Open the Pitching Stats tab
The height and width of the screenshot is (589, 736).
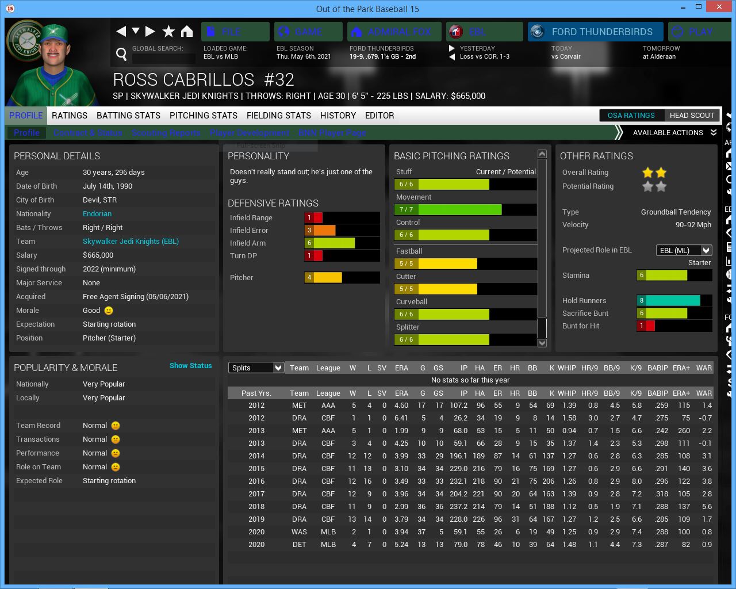[204, 116]
